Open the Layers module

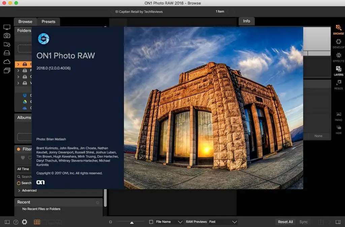point(338,71)
